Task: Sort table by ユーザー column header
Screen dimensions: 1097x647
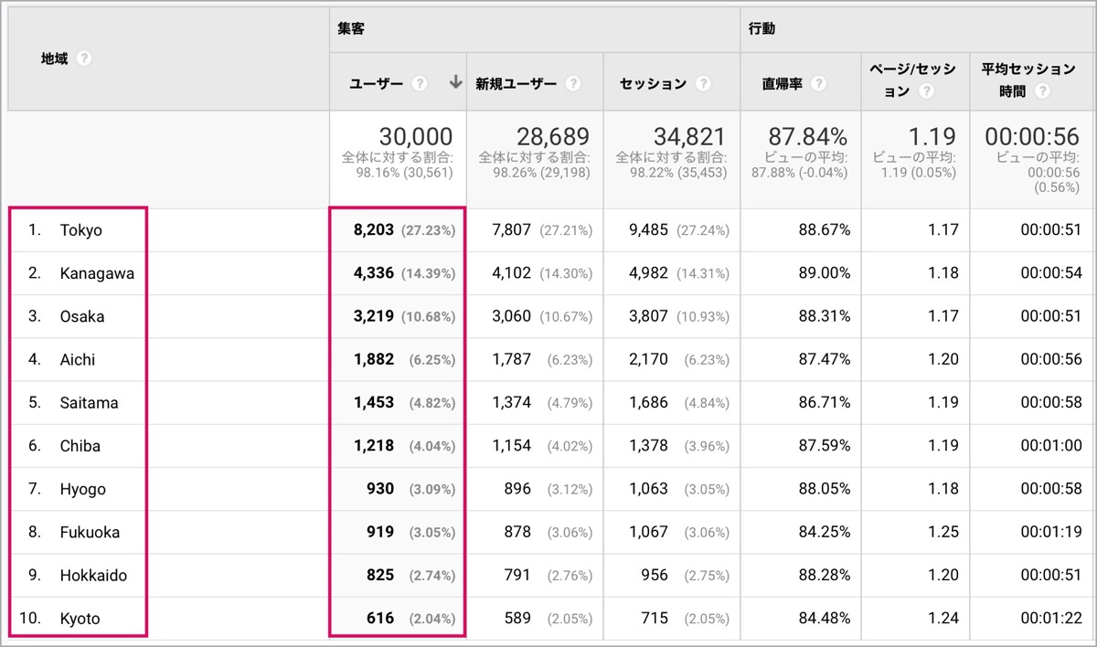Action: (376, 84)
